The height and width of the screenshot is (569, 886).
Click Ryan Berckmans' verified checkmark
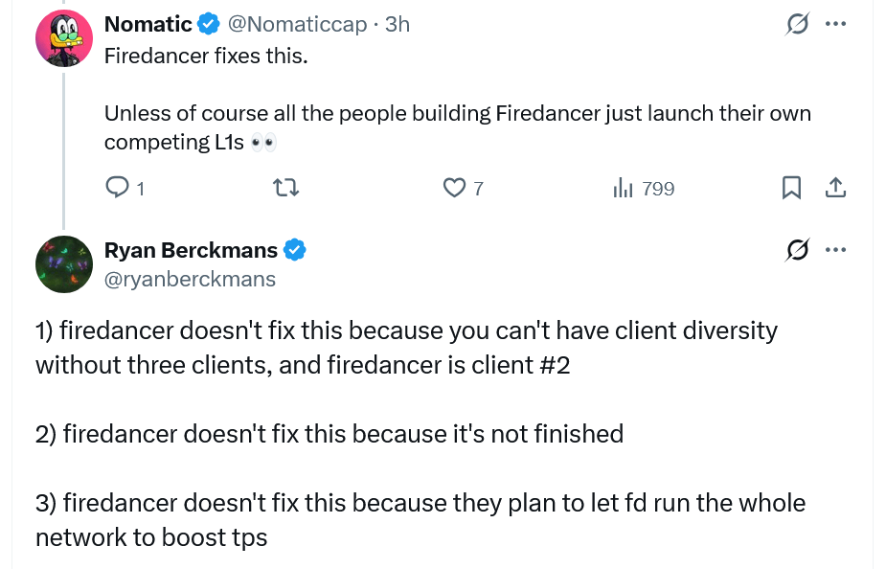(x=295, y=251)
